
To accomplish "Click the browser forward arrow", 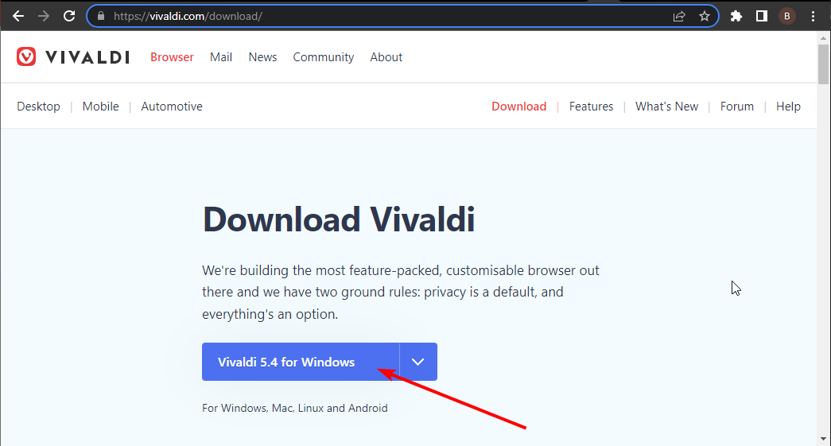I will click(x=44, y=16).
